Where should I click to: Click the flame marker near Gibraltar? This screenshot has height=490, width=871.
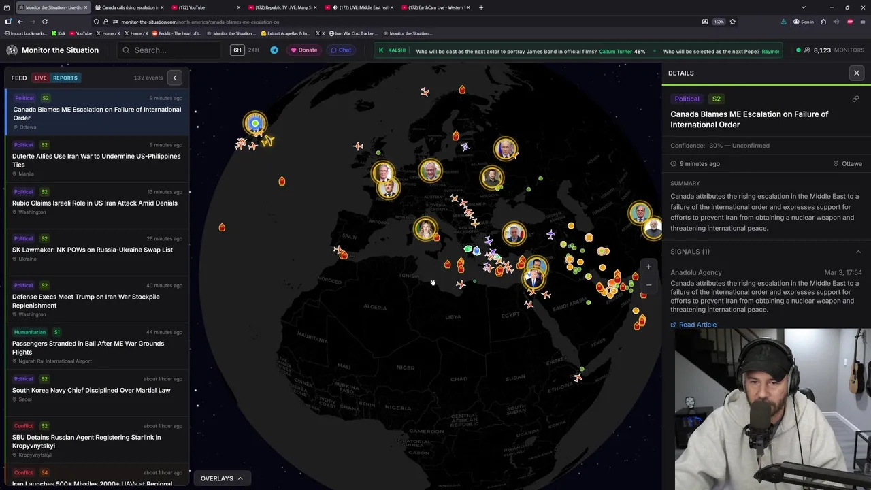[344, 255]
